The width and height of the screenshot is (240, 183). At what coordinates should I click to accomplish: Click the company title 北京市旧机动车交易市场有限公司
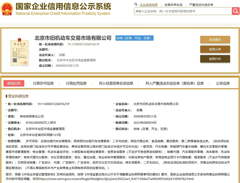tap(73, 38)
